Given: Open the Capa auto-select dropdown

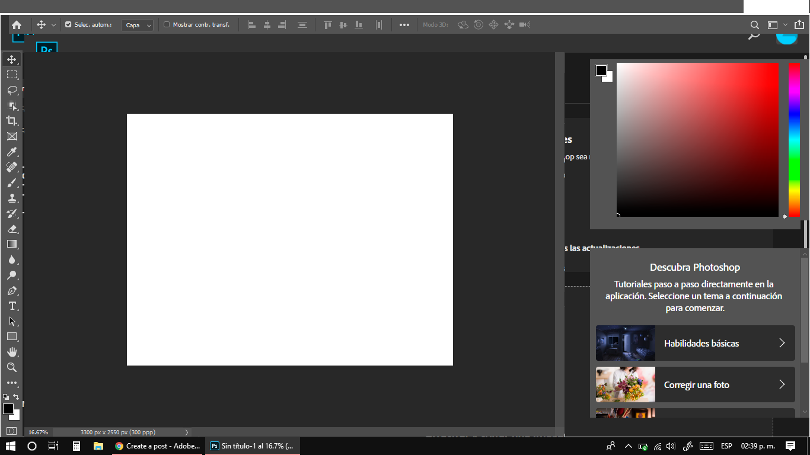Looking at the screenshot, I should [137, 25].
